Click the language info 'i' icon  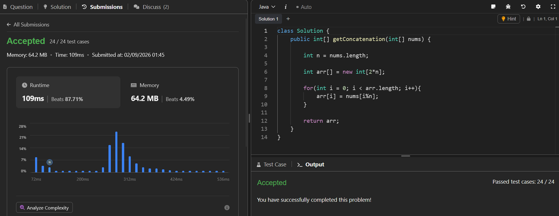tap(285, 7)
